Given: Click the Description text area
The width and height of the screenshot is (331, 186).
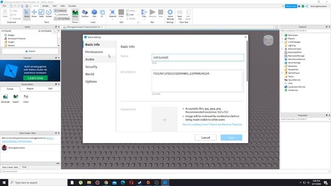Looking at the screenshot, I should [198, 81].
